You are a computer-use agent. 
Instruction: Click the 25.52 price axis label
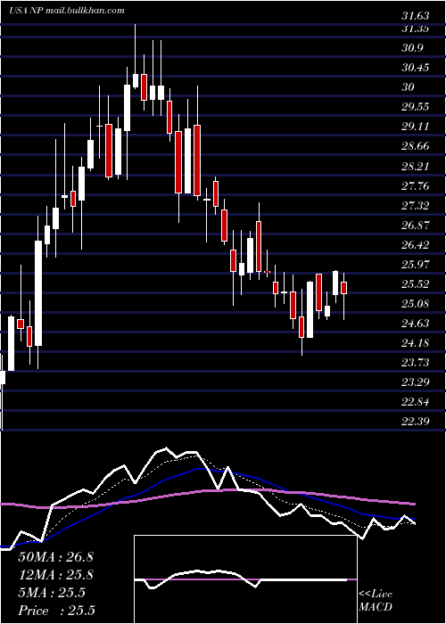[x=416, y=284]
